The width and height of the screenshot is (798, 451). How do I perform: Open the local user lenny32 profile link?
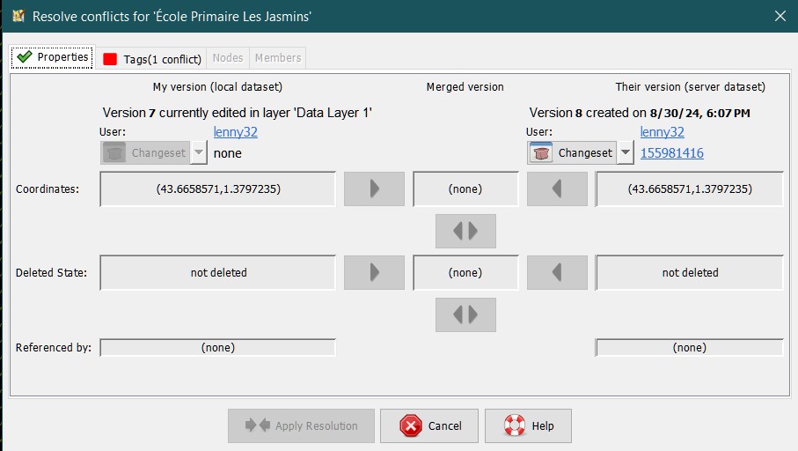click(236, 132)
